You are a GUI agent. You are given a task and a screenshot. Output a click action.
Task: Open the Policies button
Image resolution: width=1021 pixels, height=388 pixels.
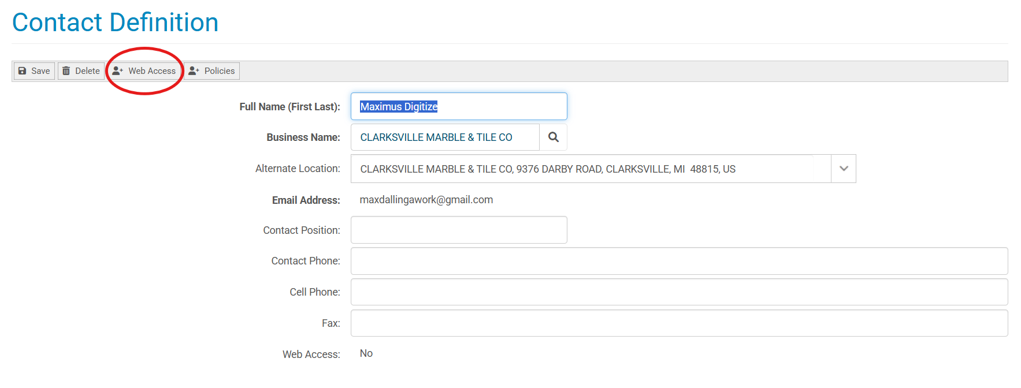[211, 71]
